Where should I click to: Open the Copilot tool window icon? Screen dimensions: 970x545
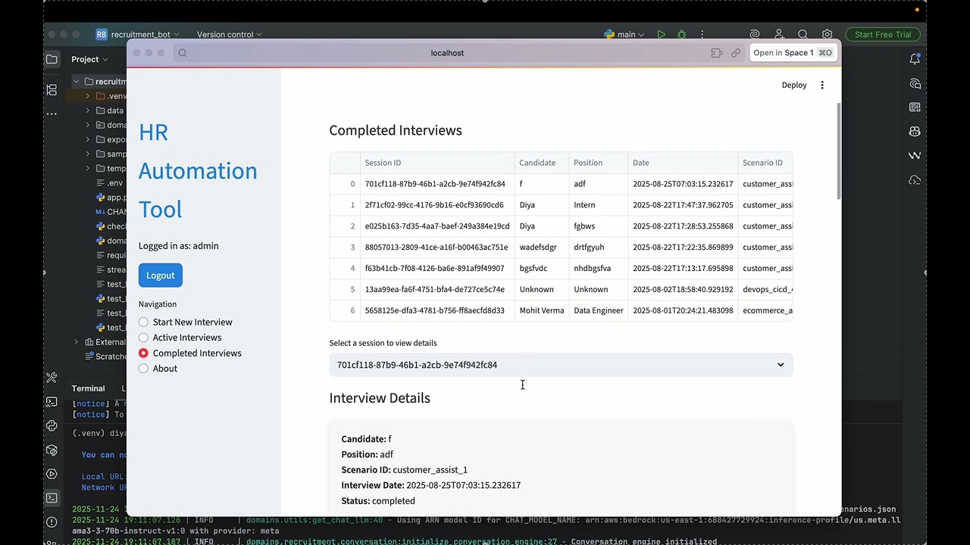tap(915, 131)
